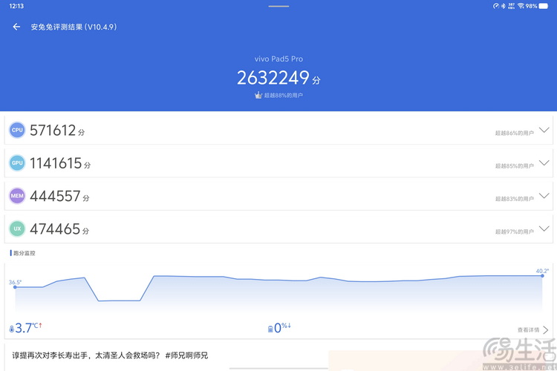The width and height of the screenshot is (557, 371).
Task: Click the 12:13 status bar clock
Action: click(x=16, y=6)
